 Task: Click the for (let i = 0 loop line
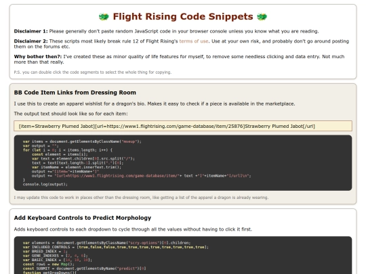(x=68, y=150)
